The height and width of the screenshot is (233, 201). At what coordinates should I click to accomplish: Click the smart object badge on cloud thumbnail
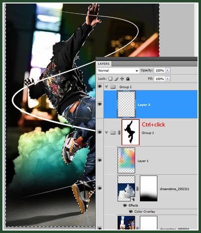coord(133,199)
